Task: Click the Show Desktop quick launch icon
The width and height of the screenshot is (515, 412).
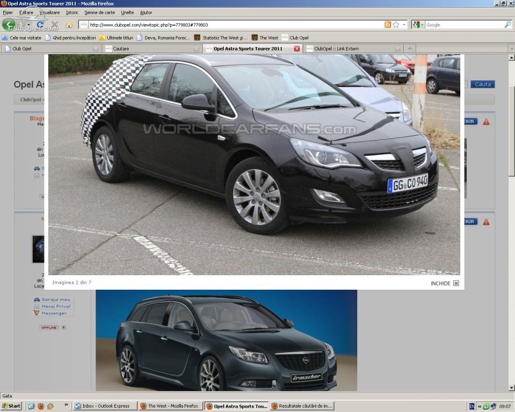Action: click(31, 406)
